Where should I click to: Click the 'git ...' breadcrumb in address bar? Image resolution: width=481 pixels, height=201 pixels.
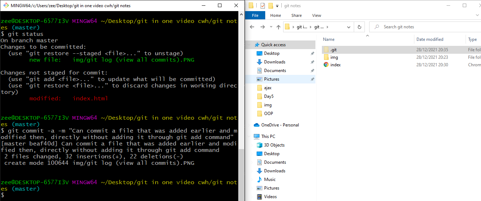(x=319, y=27)
